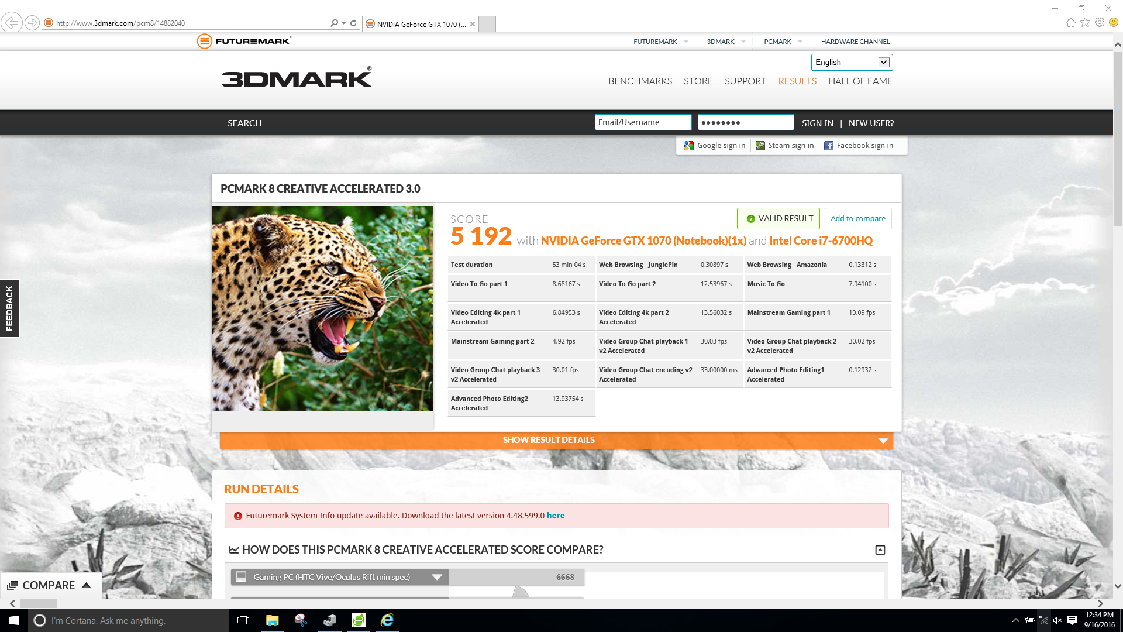Click the Email/Username input field
Viewport: 1123px width, 632px height.
pos(642,122)
